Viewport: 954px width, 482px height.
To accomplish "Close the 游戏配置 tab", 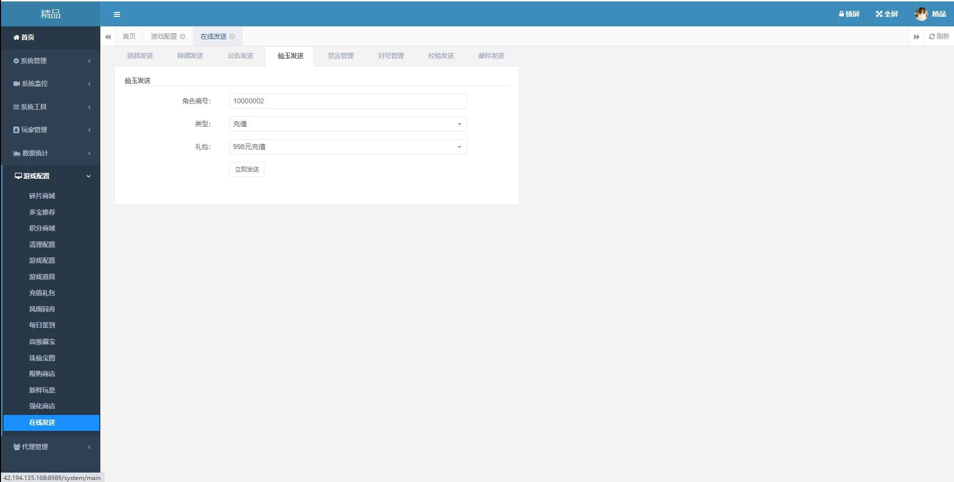I will coord(182,36).
